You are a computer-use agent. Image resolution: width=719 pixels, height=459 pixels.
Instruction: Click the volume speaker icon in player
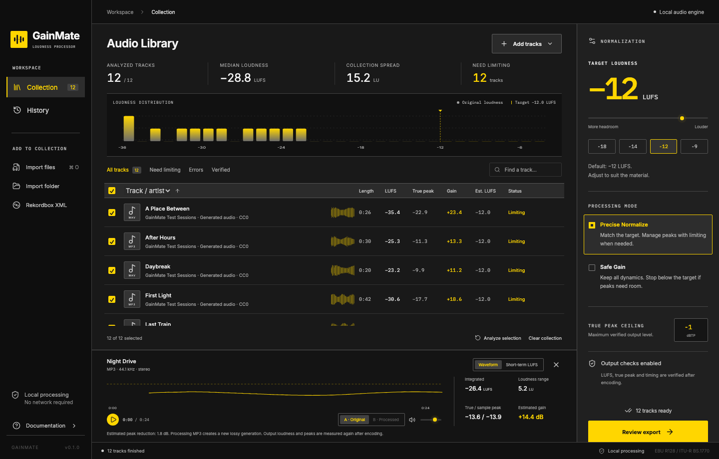(x=412, y=420)
